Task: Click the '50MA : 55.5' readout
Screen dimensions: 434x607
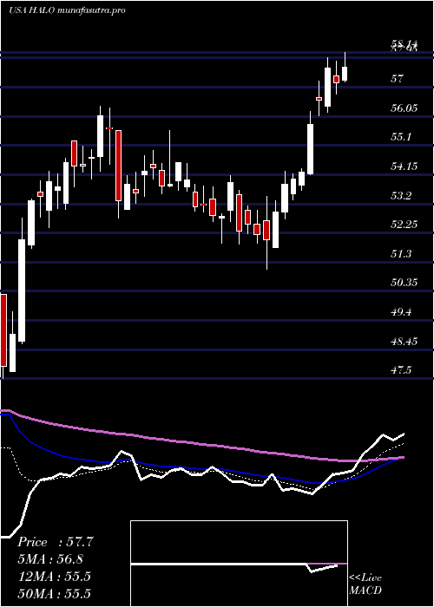Action: pyautogui.click(x=54, y=594)
